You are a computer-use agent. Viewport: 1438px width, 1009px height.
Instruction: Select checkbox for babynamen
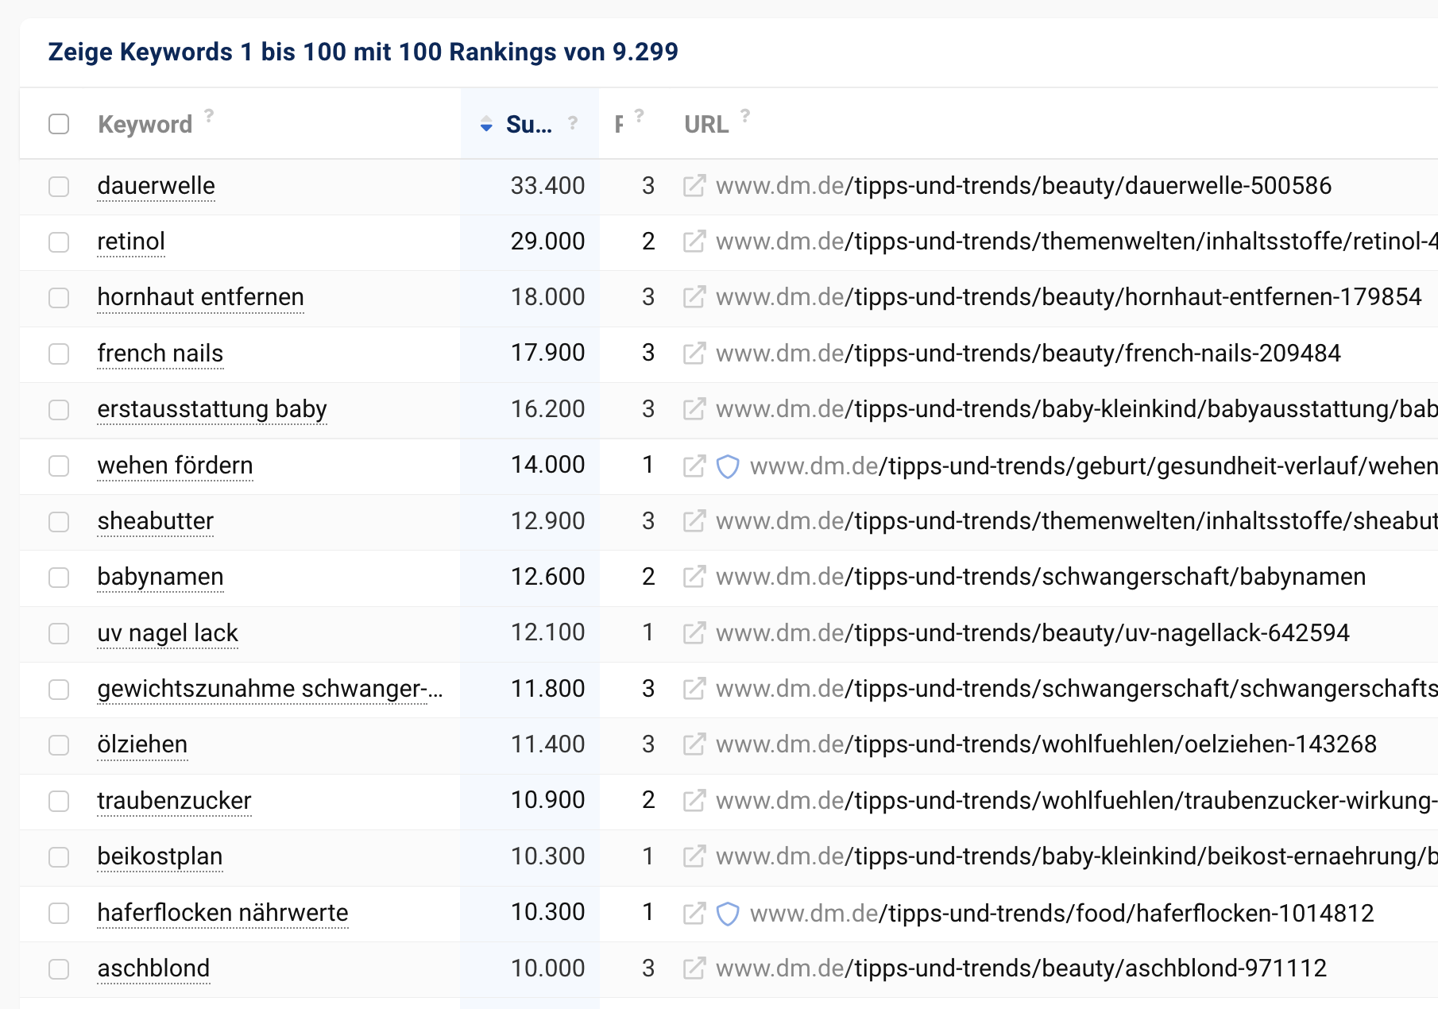pyautogui.click(x=59, y=578)
